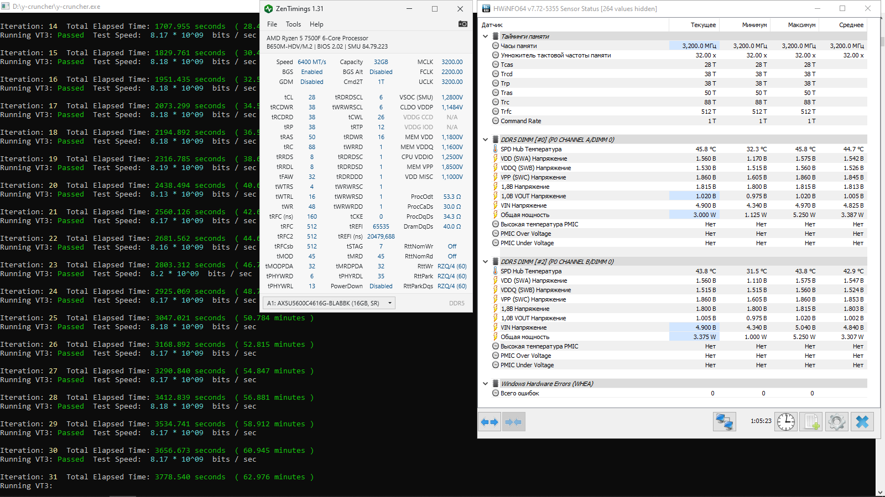Maximize the ZenTimings window
Screen dimensions: 885x497
tap(435, 9)
